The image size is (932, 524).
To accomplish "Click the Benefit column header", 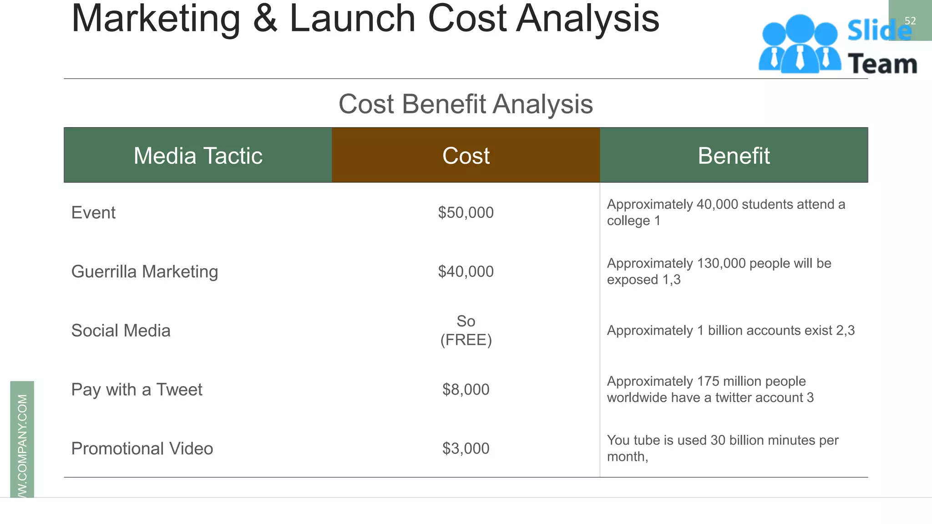I will (734, 155).
